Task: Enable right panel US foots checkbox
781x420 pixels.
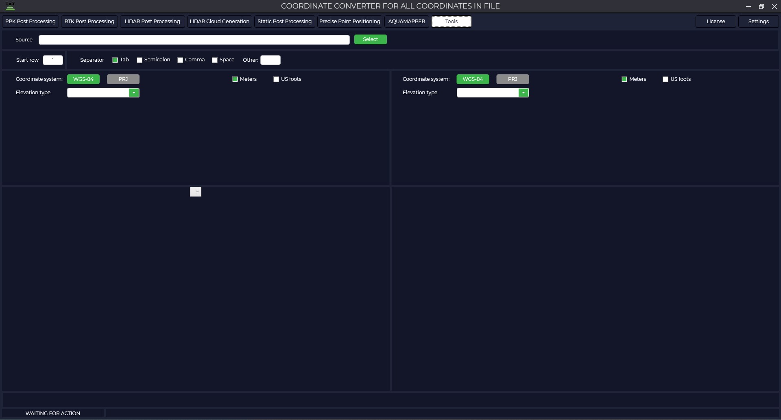Action: (x=665, y=79)
